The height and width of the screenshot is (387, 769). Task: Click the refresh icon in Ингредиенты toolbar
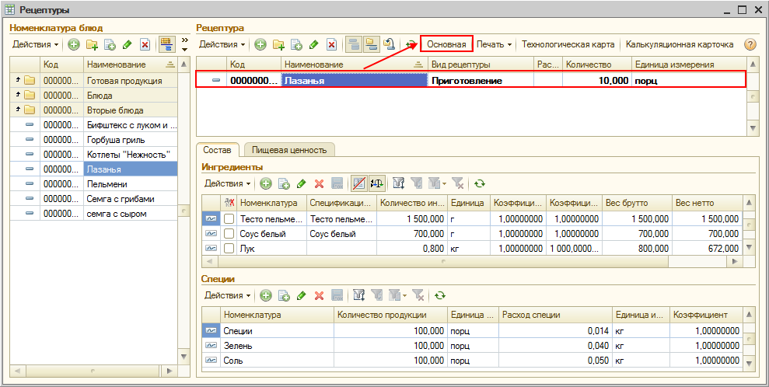tap(480, 183)
